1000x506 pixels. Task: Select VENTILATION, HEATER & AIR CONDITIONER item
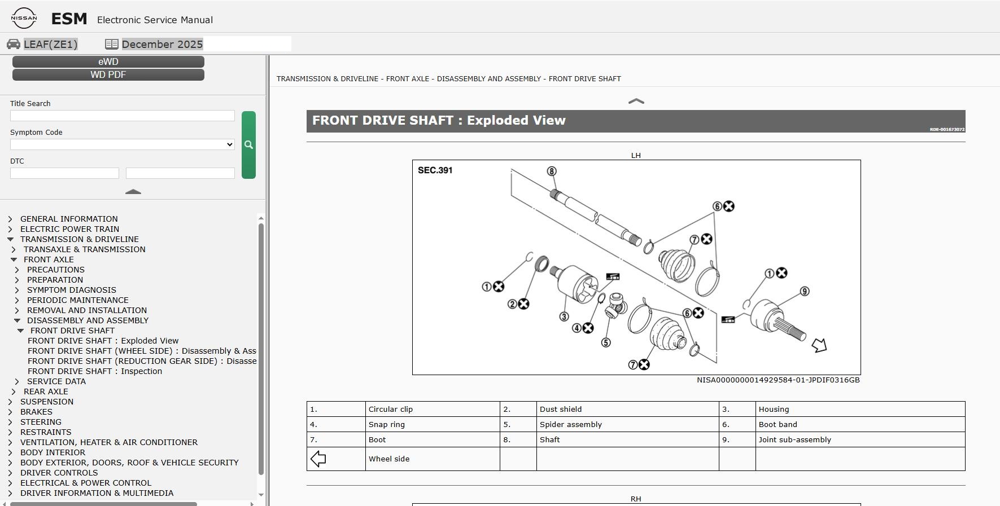coord(109,442)
